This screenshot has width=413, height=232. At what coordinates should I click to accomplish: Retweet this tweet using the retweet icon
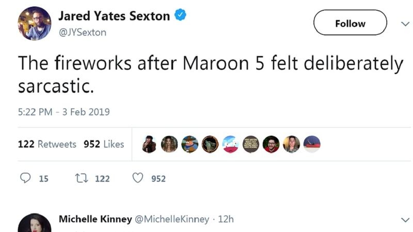click(81, 178)
